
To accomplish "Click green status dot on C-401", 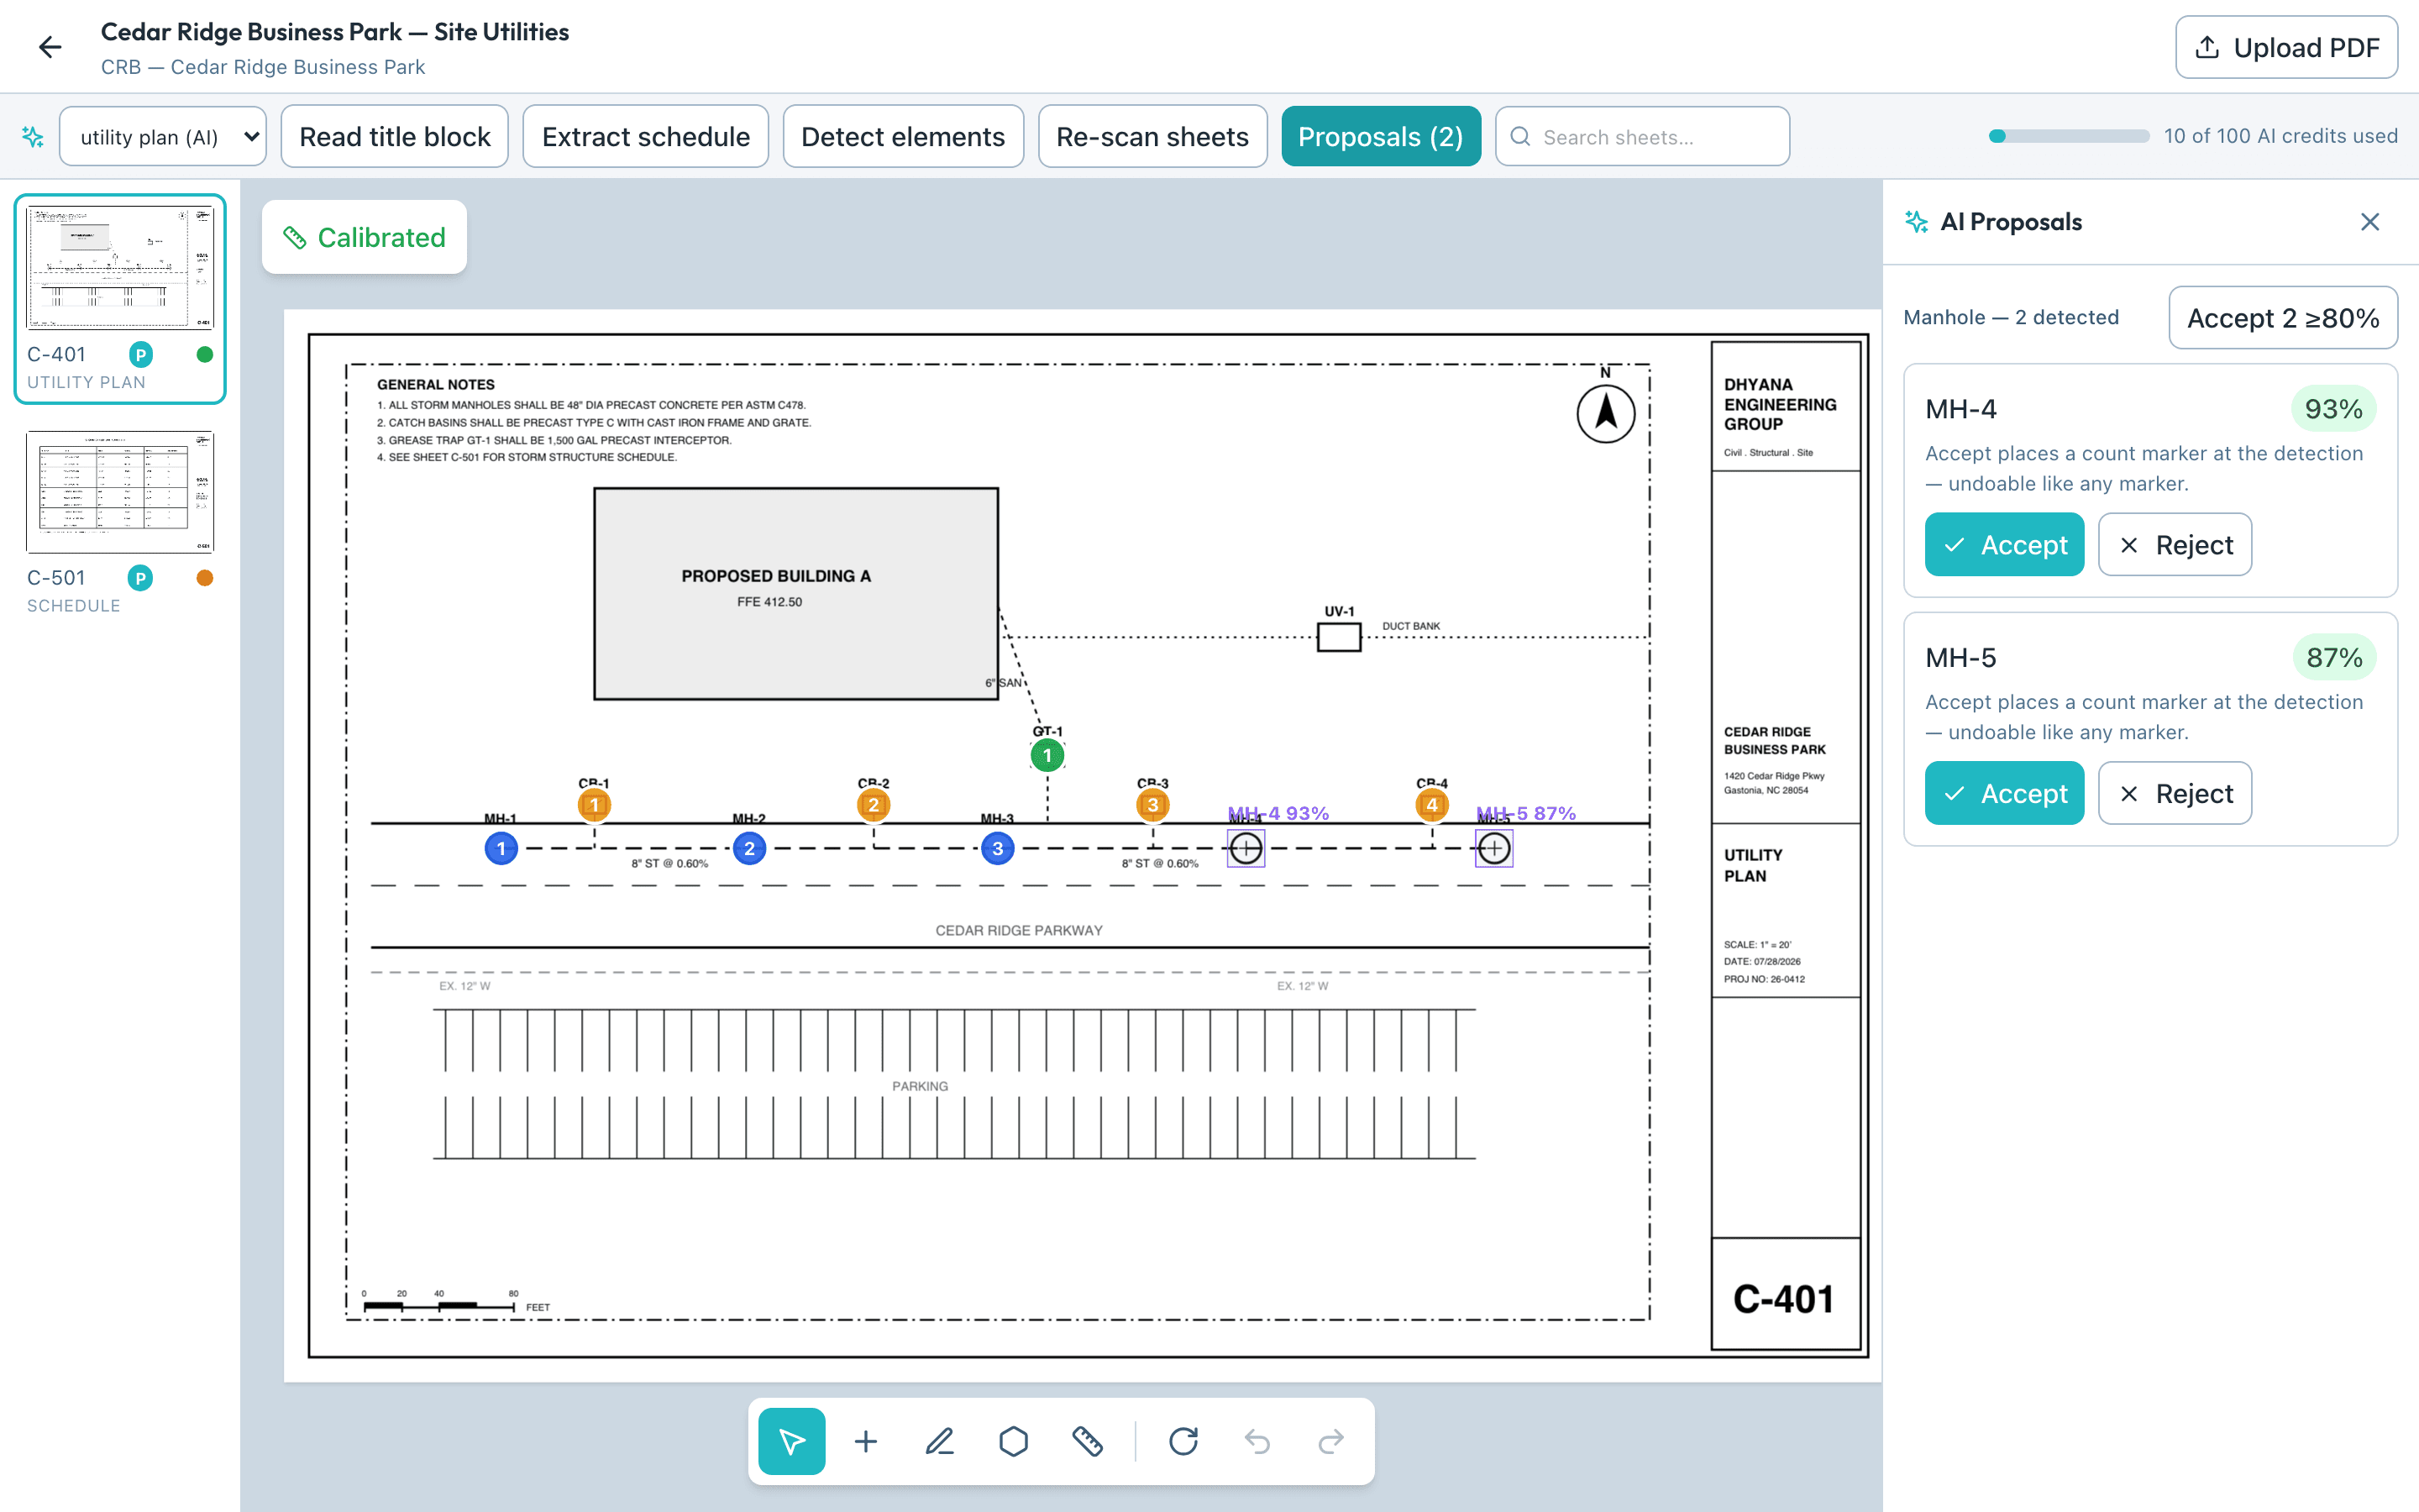I will pyautogui.click(x=205, y=354).
